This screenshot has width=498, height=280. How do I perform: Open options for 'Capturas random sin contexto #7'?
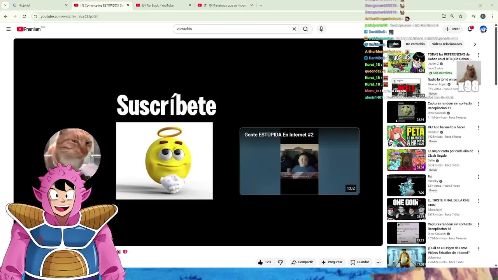(x=479, y=104)
